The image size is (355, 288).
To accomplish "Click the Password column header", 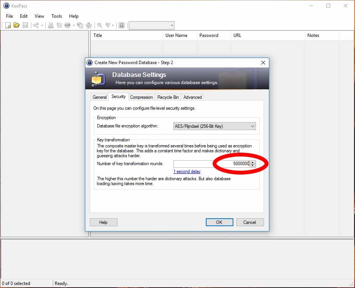I will click(x=214, y=35).
